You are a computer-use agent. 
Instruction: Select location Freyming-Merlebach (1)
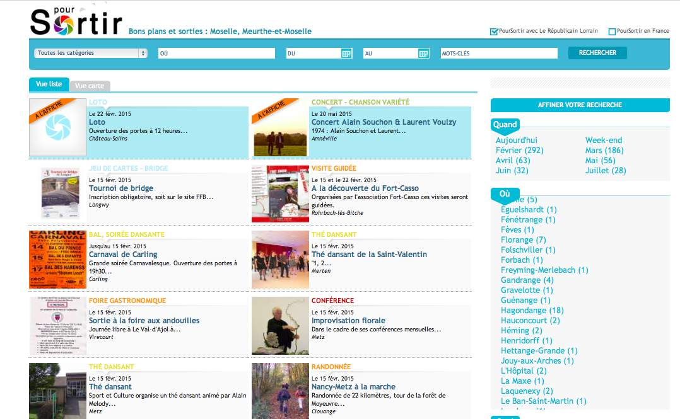coord(545,270)
